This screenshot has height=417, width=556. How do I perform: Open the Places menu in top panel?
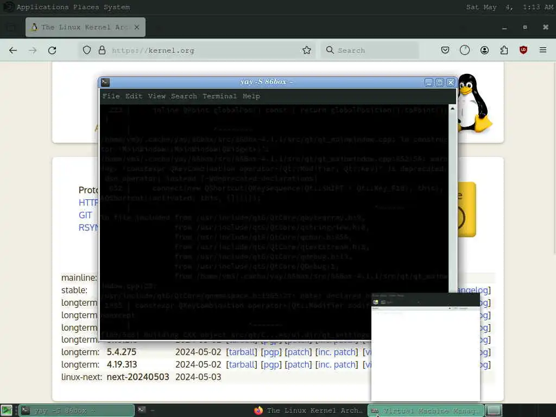[86, 7]
